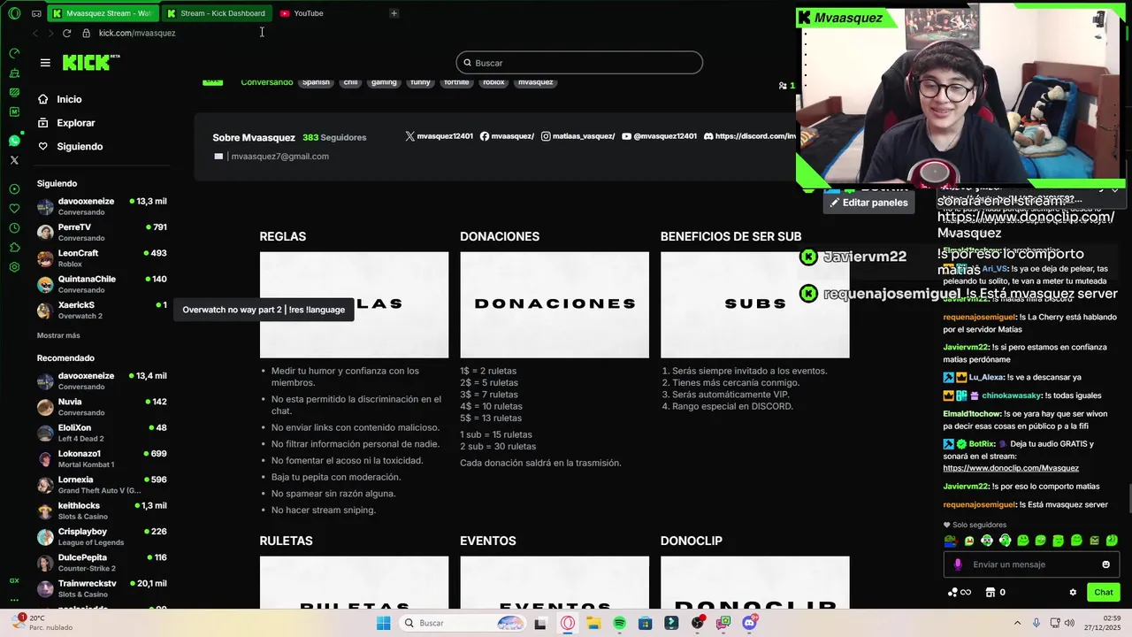
Task: Open Instagram link matiaas_vasquez/
Action: click(x=577, y=136)
